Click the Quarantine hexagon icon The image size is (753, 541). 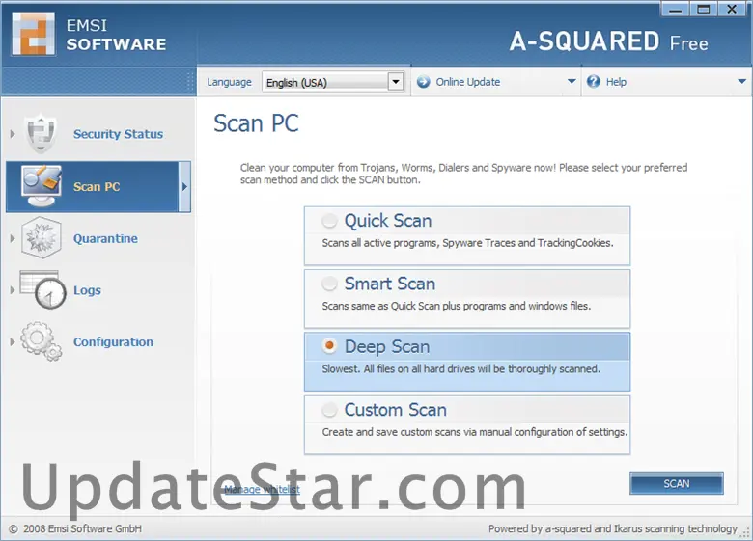click(42, 237)
